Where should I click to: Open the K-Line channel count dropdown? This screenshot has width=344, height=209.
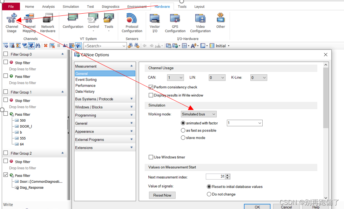(258, 77)
